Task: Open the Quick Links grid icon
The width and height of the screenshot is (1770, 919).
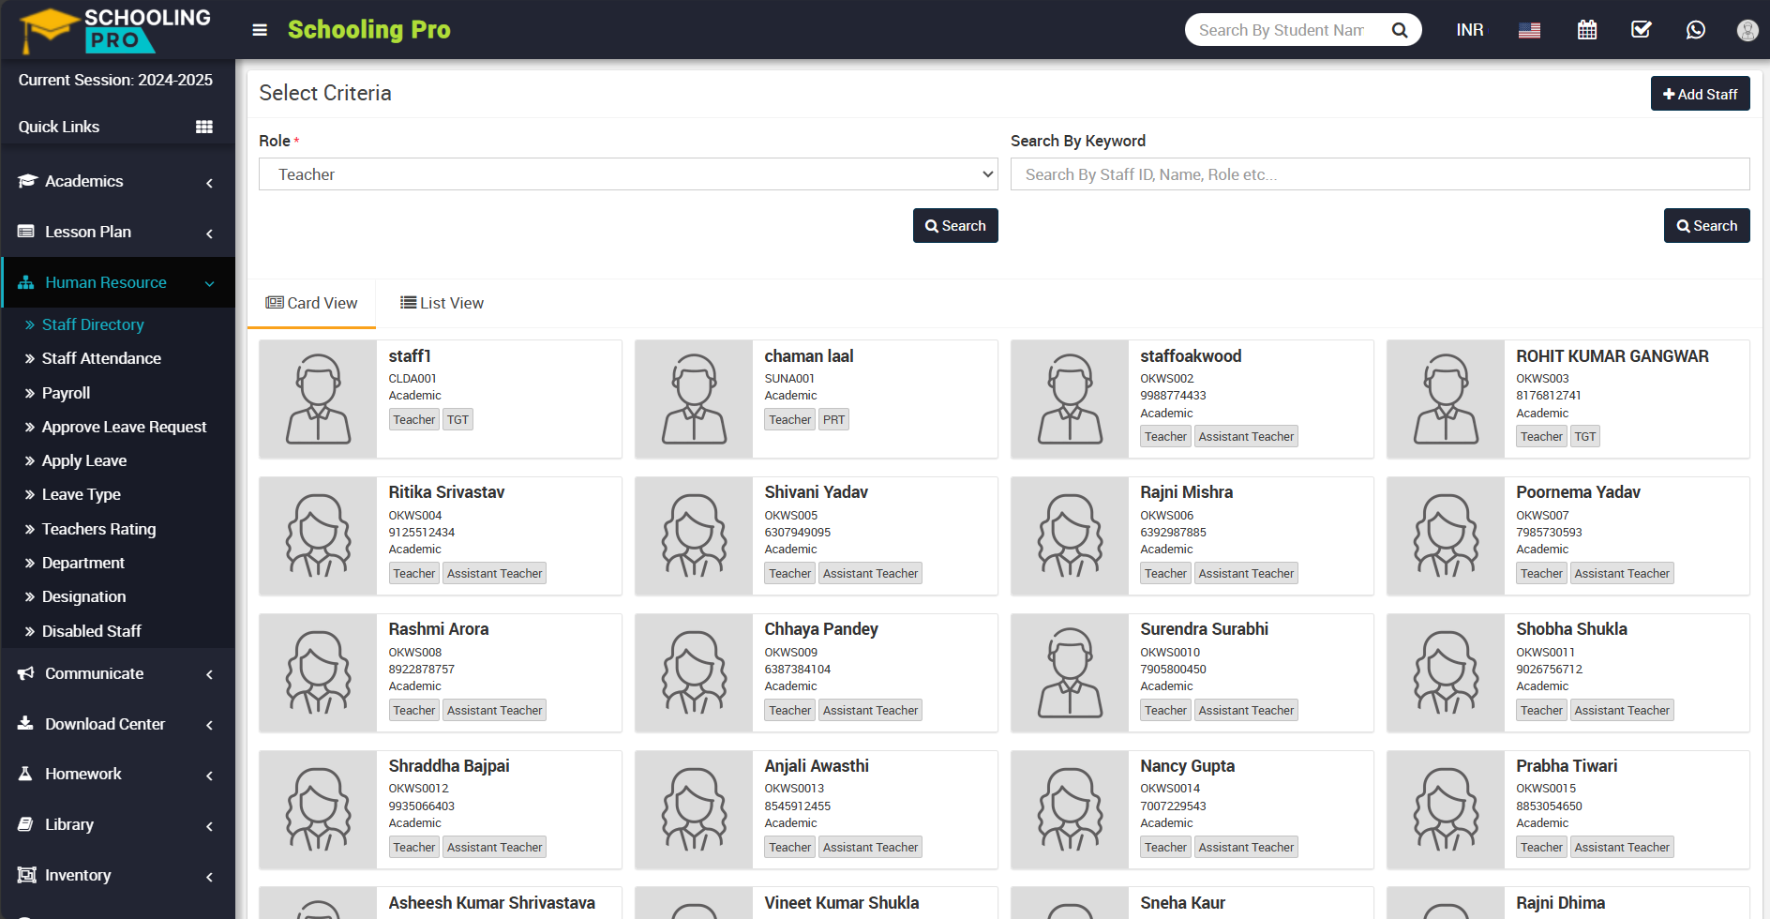Action: pos(204,127)
